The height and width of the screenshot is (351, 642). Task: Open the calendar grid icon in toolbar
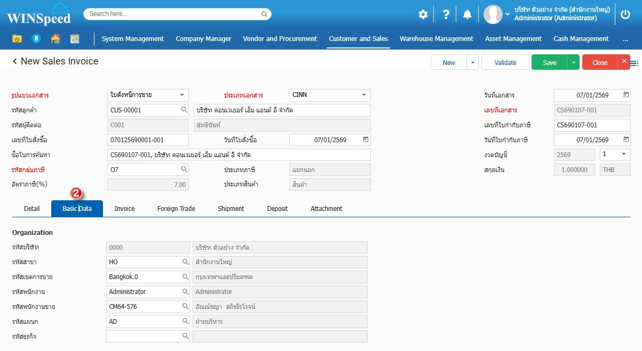[74, 39]
